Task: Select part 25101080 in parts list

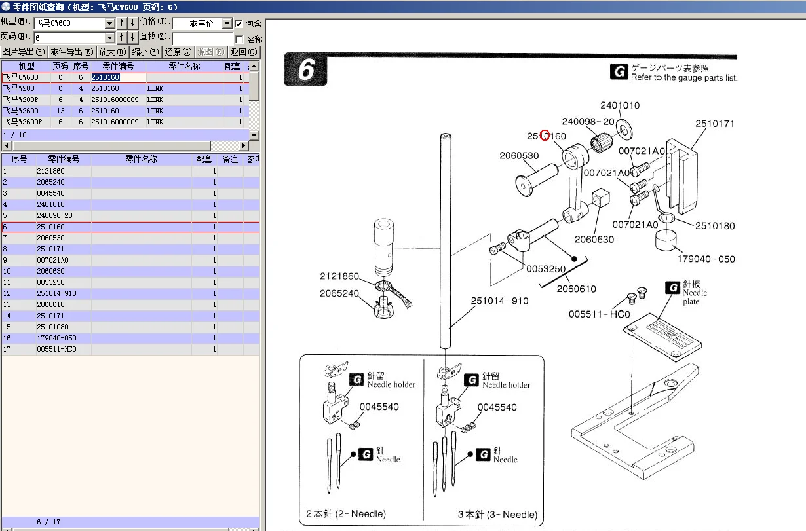Action: click(x=130, y=327)
